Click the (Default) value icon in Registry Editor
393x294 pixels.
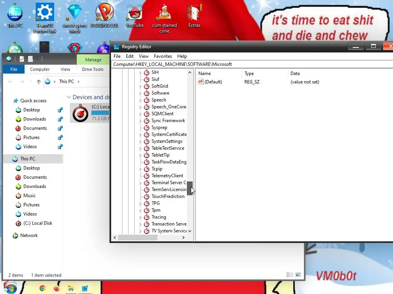click(200, 82)
